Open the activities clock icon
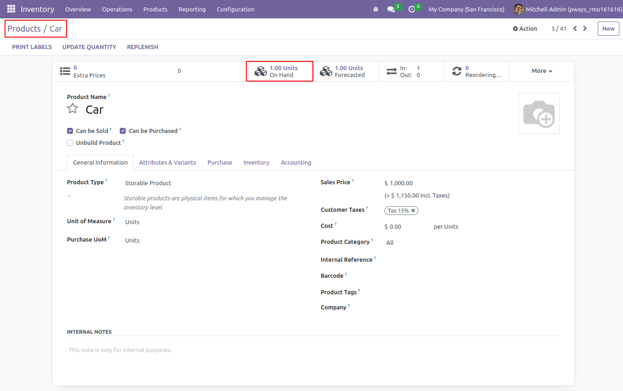The height and width of the screenshot is (391, 623). tap(412, 9)
